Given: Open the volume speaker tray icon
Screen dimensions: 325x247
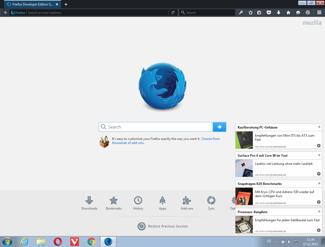Looking at the screenshot, I should (290, 242).
